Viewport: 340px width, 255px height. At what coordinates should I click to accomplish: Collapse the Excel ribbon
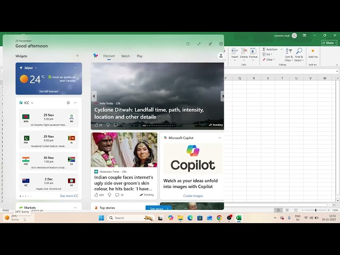[x=337, y=65]
